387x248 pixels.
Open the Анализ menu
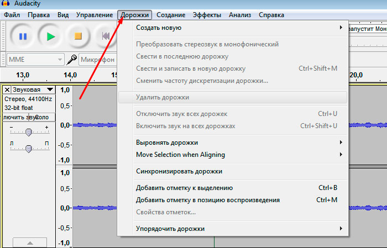(240, 15)
